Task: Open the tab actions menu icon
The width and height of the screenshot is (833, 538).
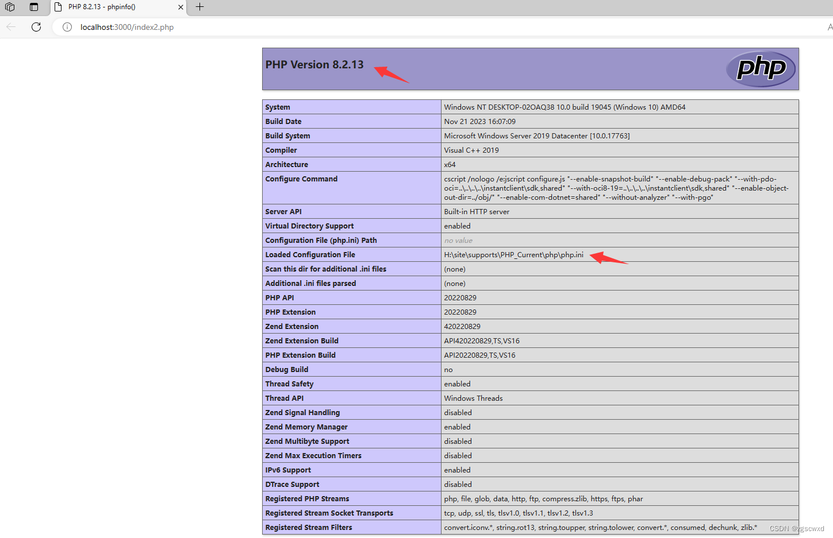Action: point(34,7)
